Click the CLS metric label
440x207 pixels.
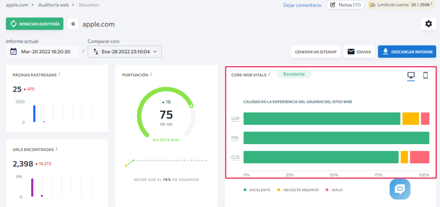(x=235, y=157)
